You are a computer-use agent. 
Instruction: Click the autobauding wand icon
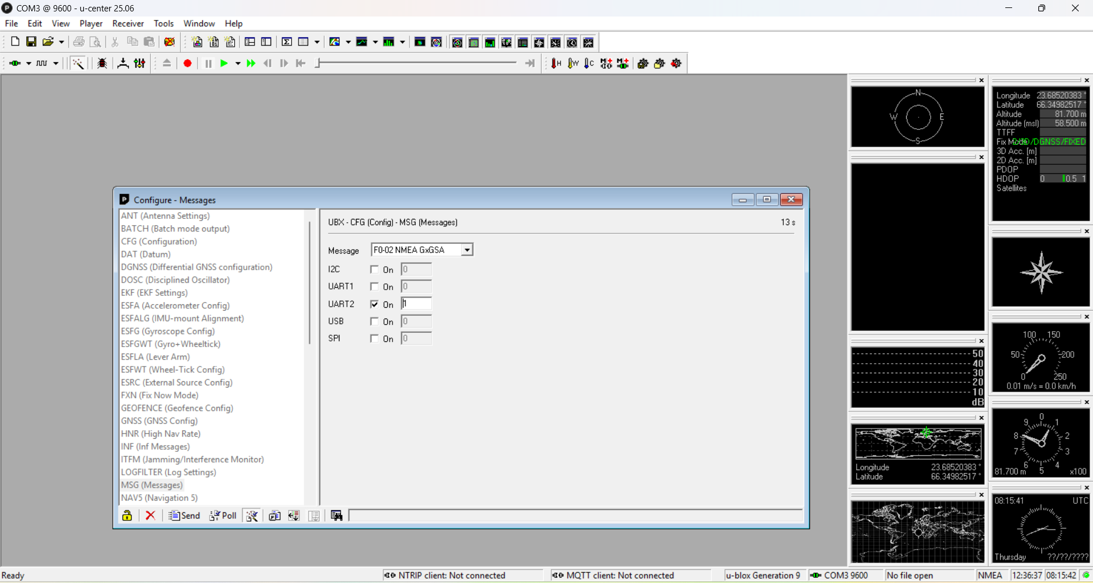click(78, 63)
